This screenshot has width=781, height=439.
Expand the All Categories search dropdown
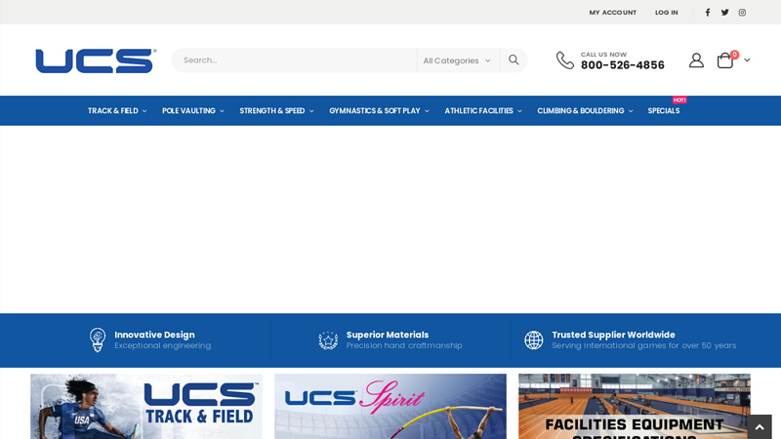(x=458, y=60)
